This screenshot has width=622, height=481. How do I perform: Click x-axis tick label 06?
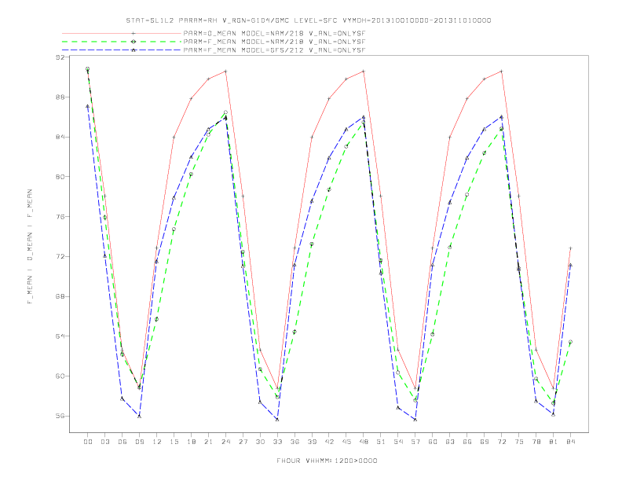coord(123,442)
